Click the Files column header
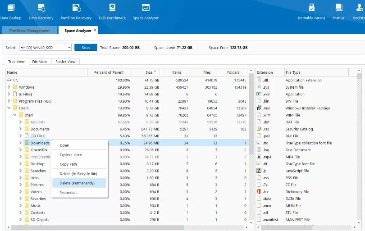365x231 pixels. tap(204, 72)
